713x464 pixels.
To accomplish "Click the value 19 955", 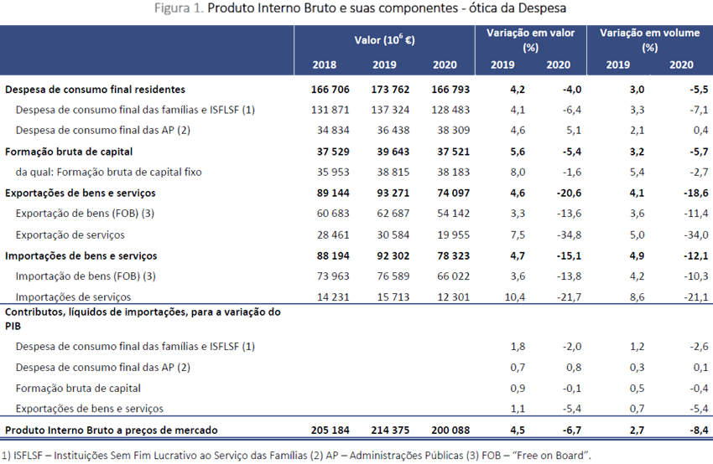I will click(x=453, y=235).
